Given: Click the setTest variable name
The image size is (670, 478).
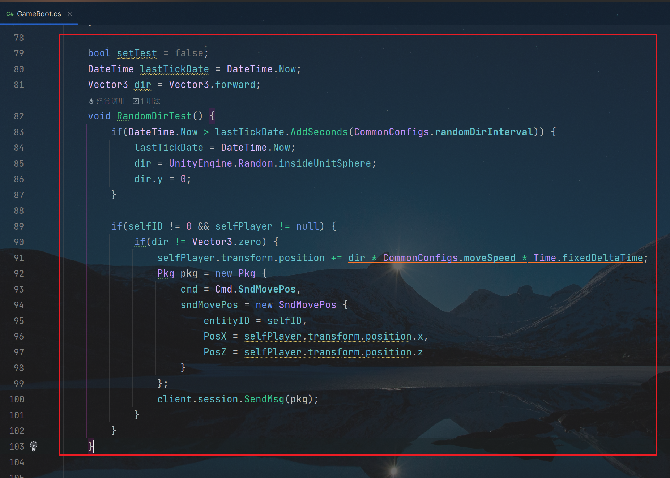Looking at the screenshot, I should 137,53.
